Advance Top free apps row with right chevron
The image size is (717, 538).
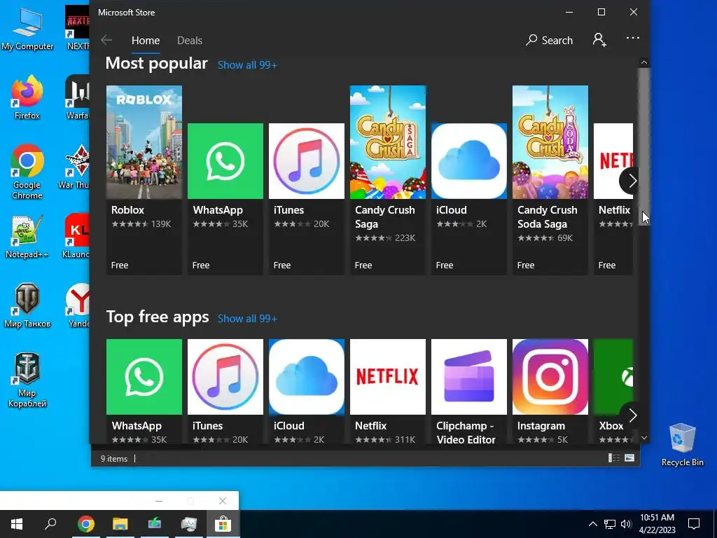632,415
